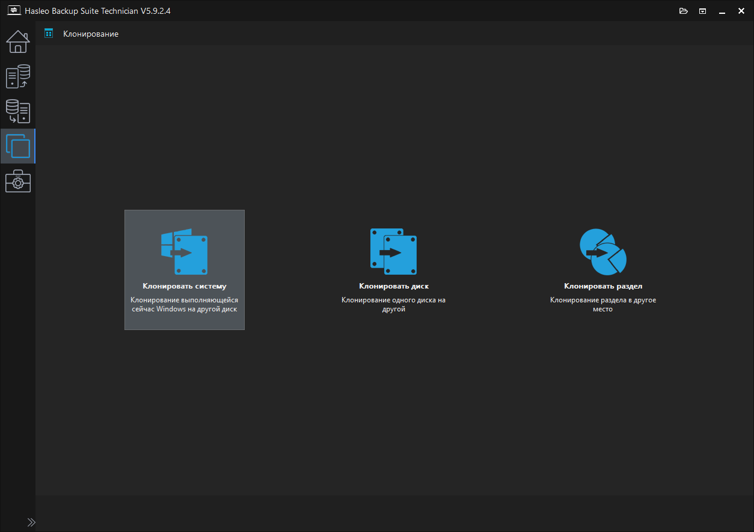This screenshot has width=754, height=532.
Task: Click the disk clone two-drives icon
Action: click(394, 252)
